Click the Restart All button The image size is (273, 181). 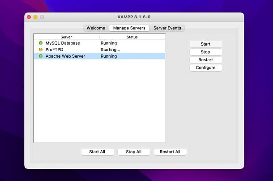[x=170, y=152]
